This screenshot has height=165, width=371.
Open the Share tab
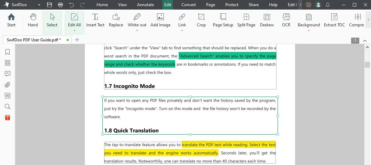[x=254, y=5]
